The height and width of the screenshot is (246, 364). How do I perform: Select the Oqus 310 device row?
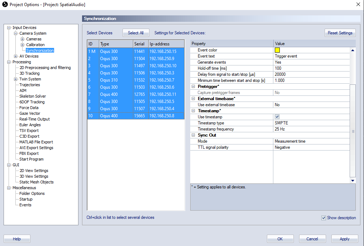(136, 80)
